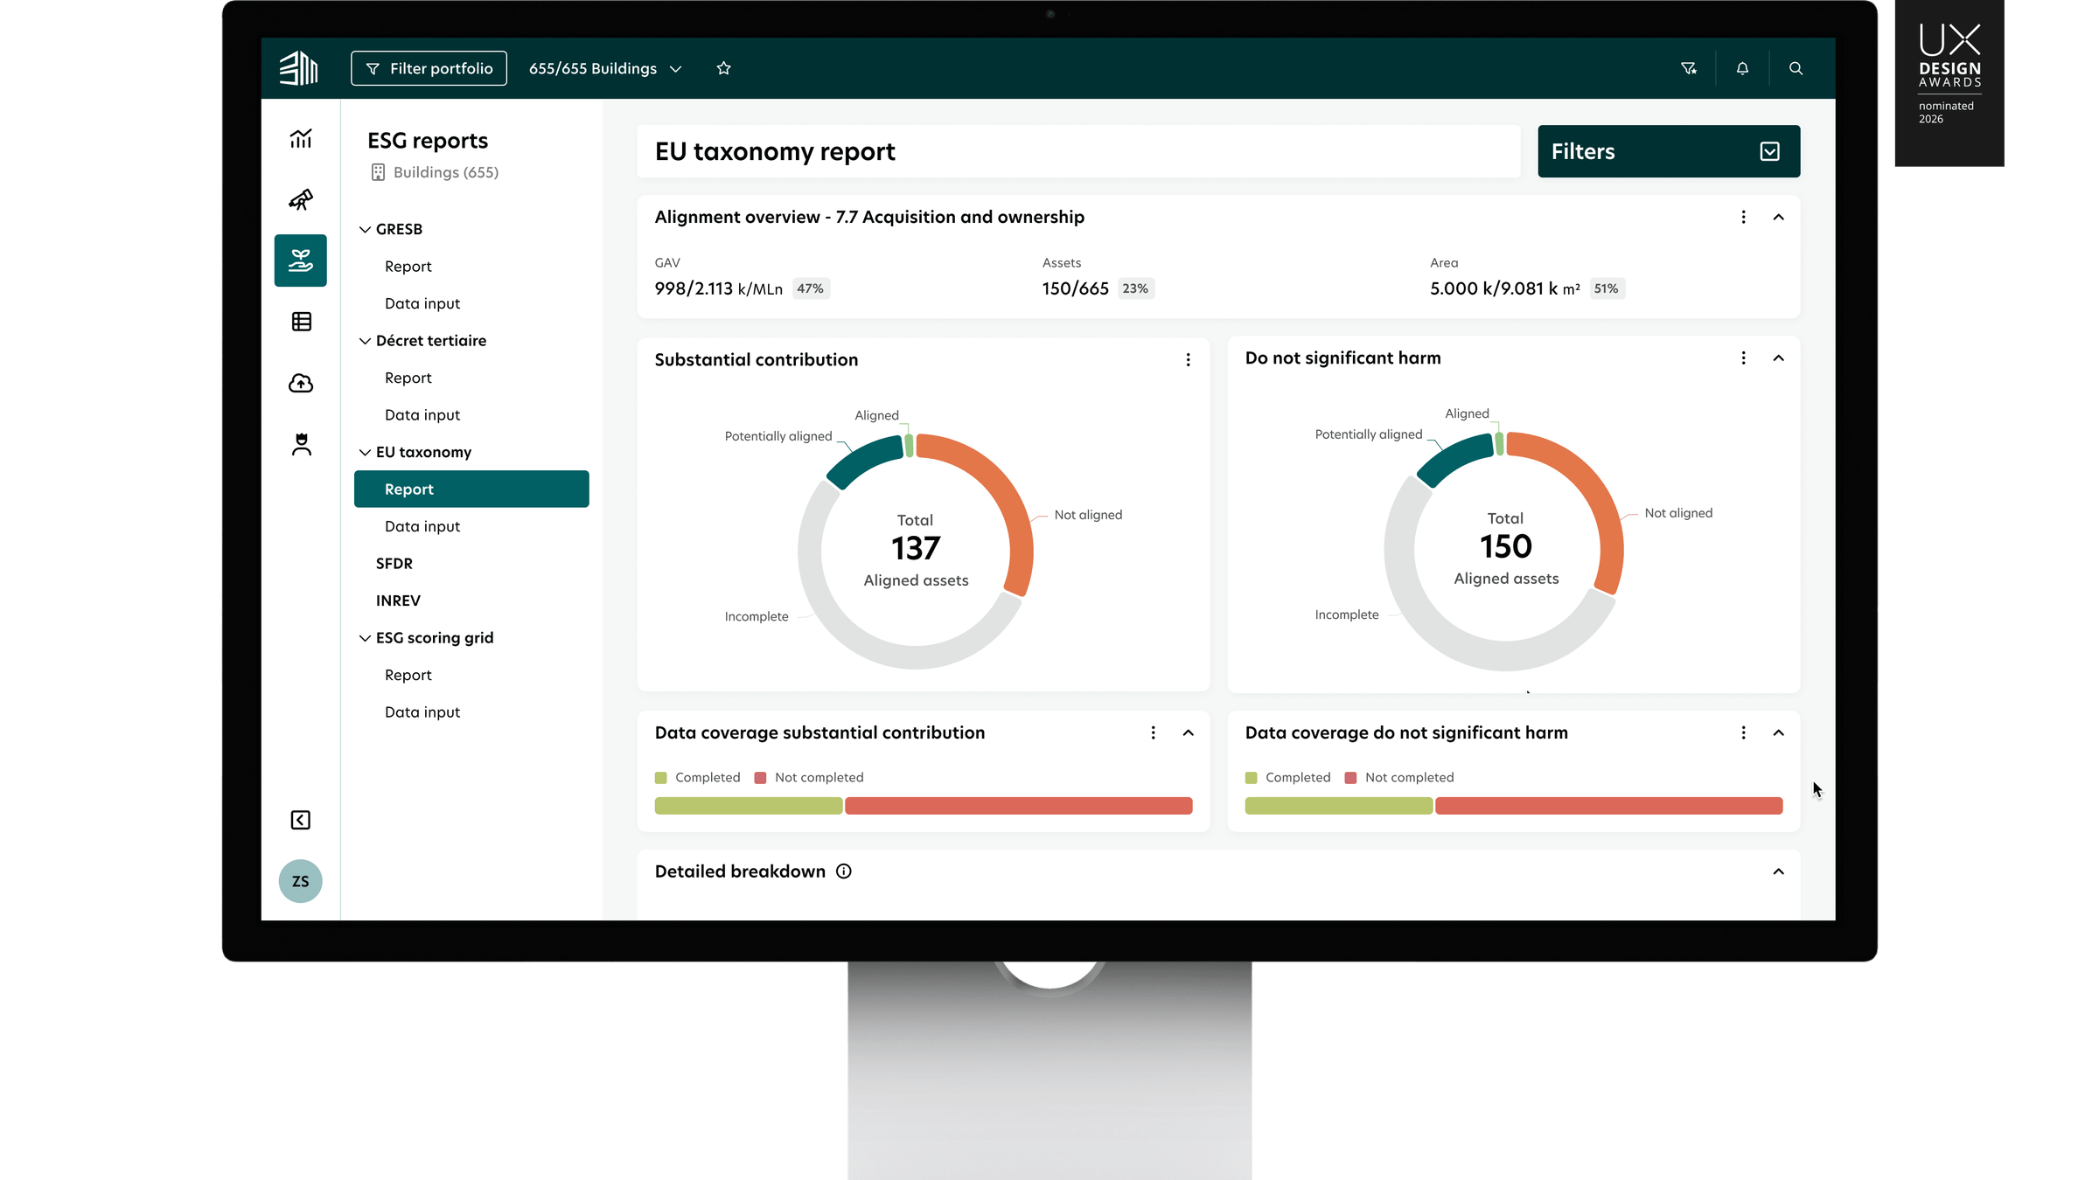Collapse Data coverage substantial contribution card
Screen dimensions: 2099x1180
point(1188,733)
